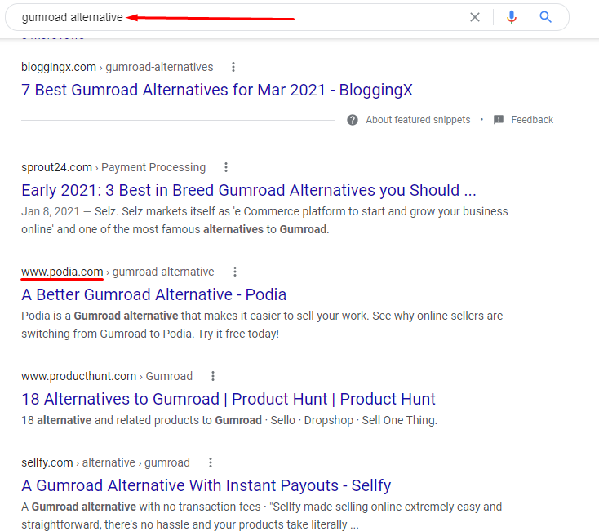Click the Feedback flag icon
This screenshot has width=599, height=531.
point(499,120)
